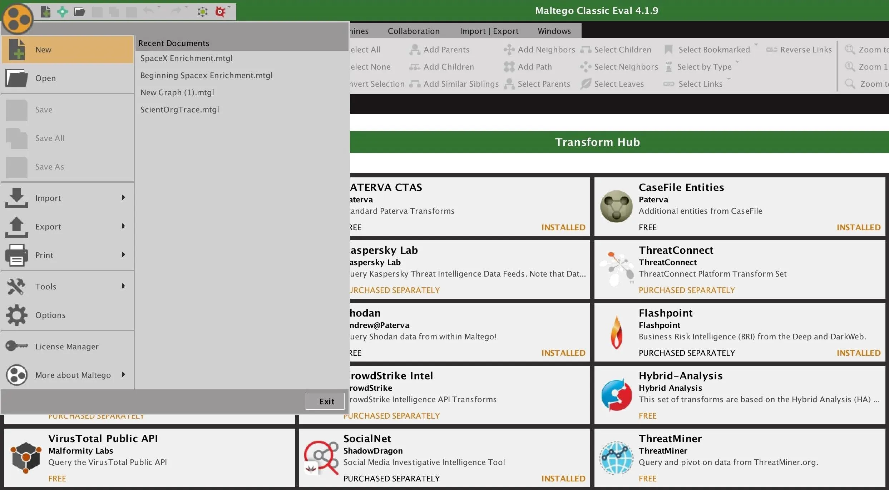Click the red gear machine icon

[x=220, y=12]
